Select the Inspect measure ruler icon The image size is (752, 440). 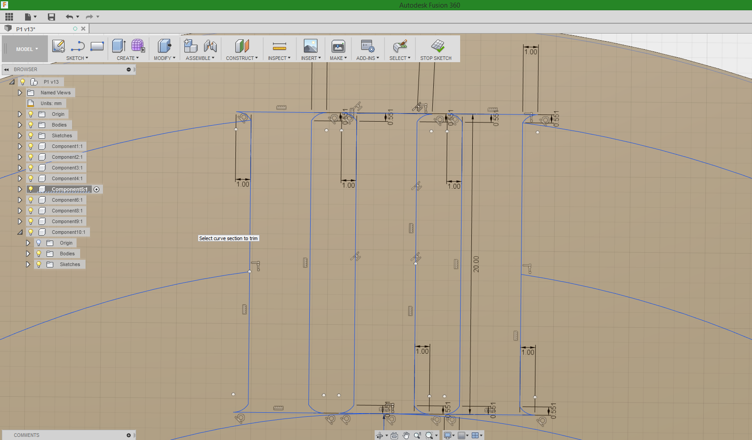pyautogui.click(x=279, y=46)
